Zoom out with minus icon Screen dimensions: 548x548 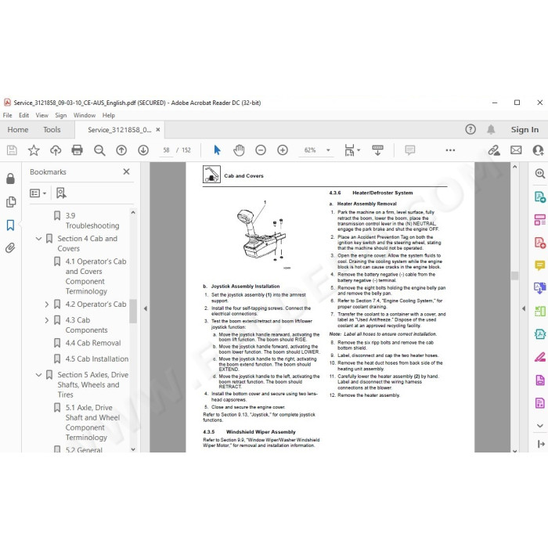261,150
